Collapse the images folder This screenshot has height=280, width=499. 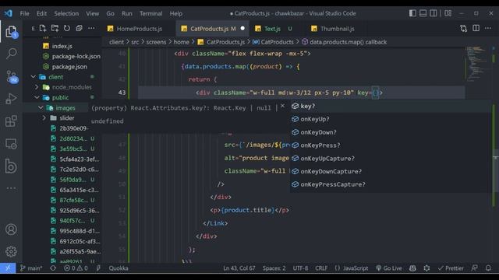tap(41, 107)
